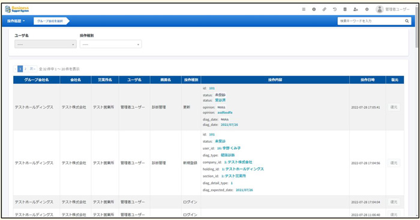The height and width of the screenshot is (220, 420).
Task: Click 復元 button for the 17:05:41 record
Action: pos(394,107)
